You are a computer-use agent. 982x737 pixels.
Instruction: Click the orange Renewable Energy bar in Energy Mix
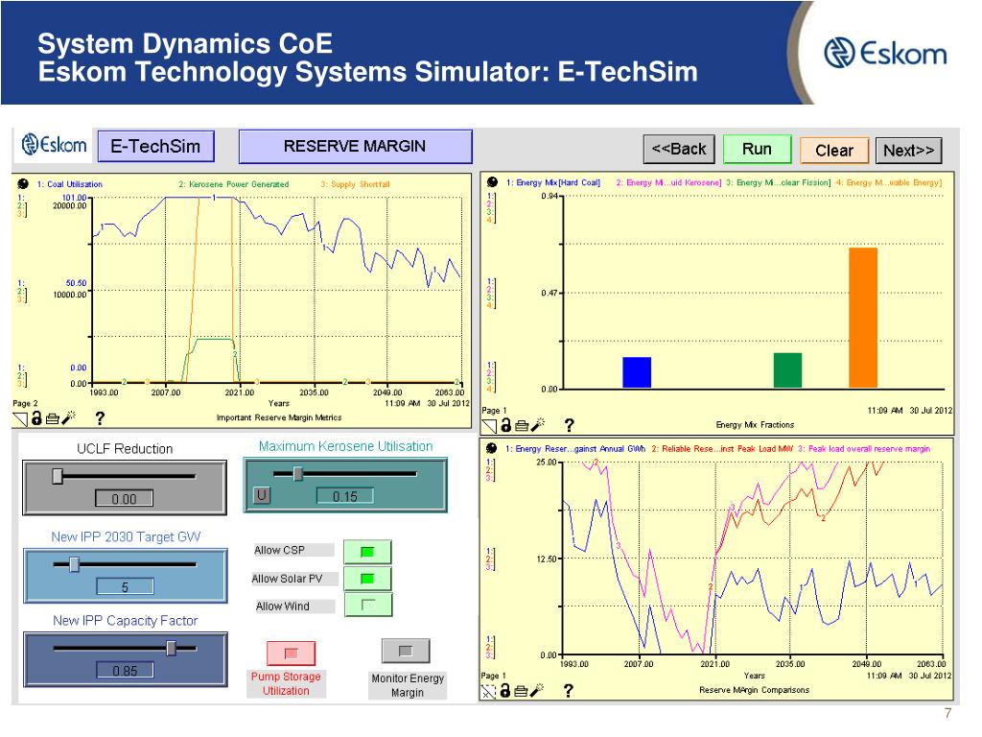tap(863, 318)
